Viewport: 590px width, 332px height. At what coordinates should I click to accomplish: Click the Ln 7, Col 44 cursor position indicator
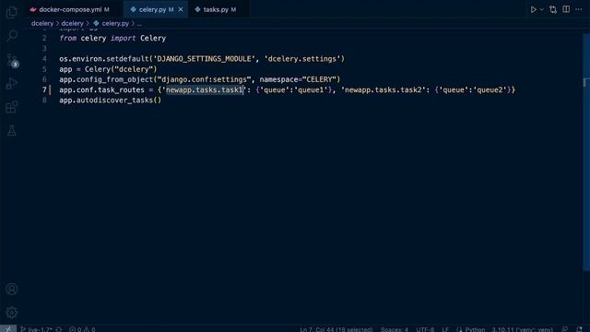[x=336, y=329]
